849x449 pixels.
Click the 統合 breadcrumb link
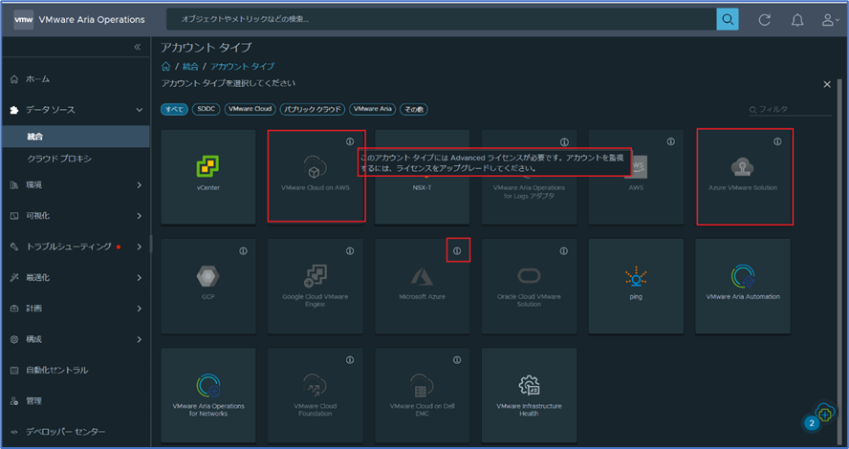pyautogui.click(x=190, y=67)
